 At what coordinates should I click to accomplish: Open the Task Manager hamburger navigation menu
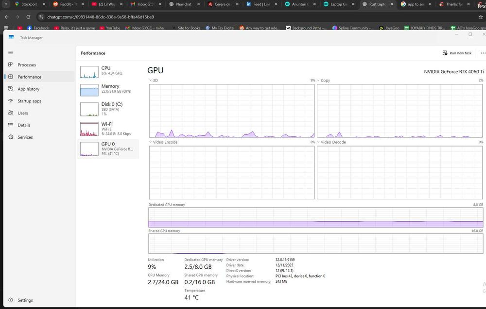[x=11, y=52]
